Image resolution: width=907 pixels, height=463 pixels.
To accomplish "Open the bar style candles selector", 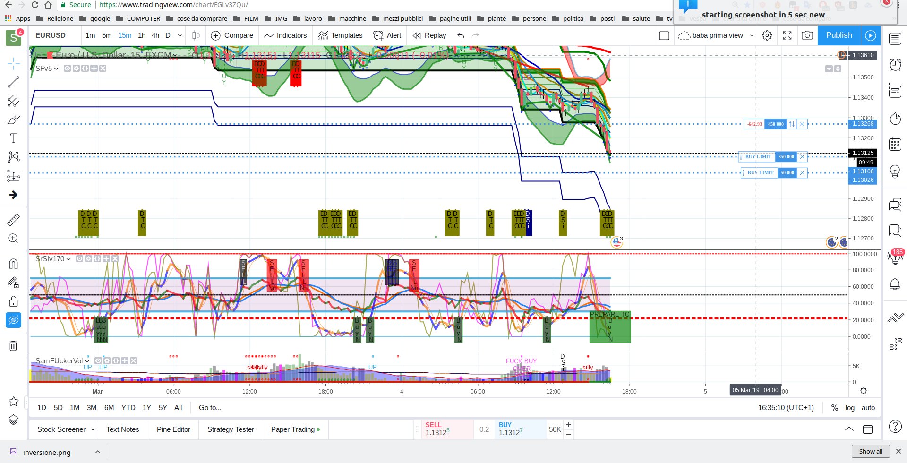I will click(196, 35).
